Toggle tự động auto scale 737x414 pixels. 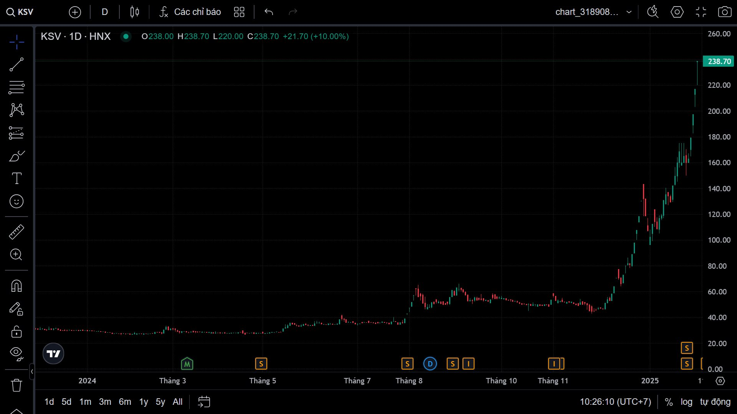715,402
